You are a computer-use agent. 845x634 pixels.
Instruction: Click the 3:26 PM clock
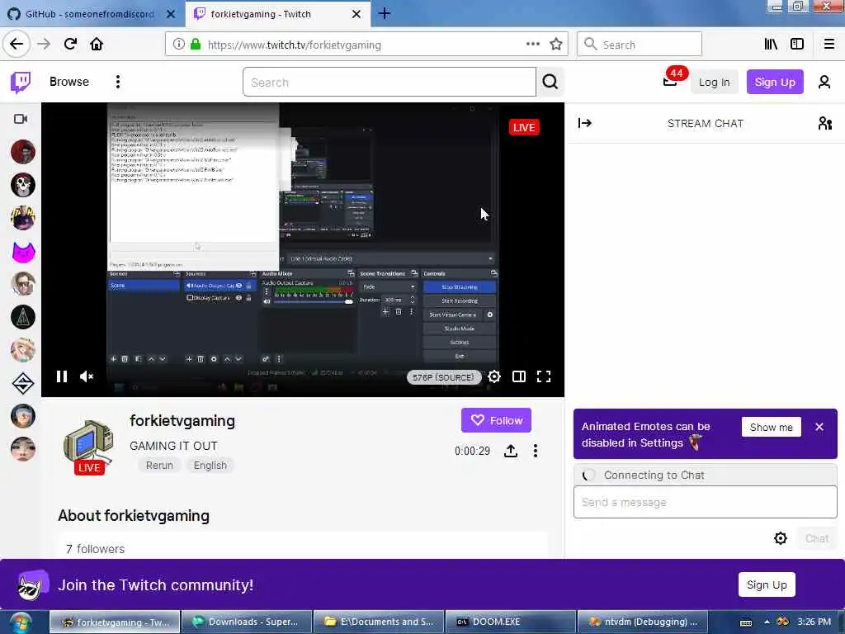(x=814, y=622)
